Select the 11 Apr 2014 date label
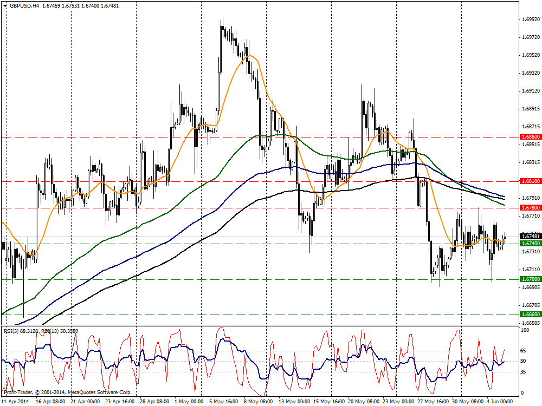 17,402
